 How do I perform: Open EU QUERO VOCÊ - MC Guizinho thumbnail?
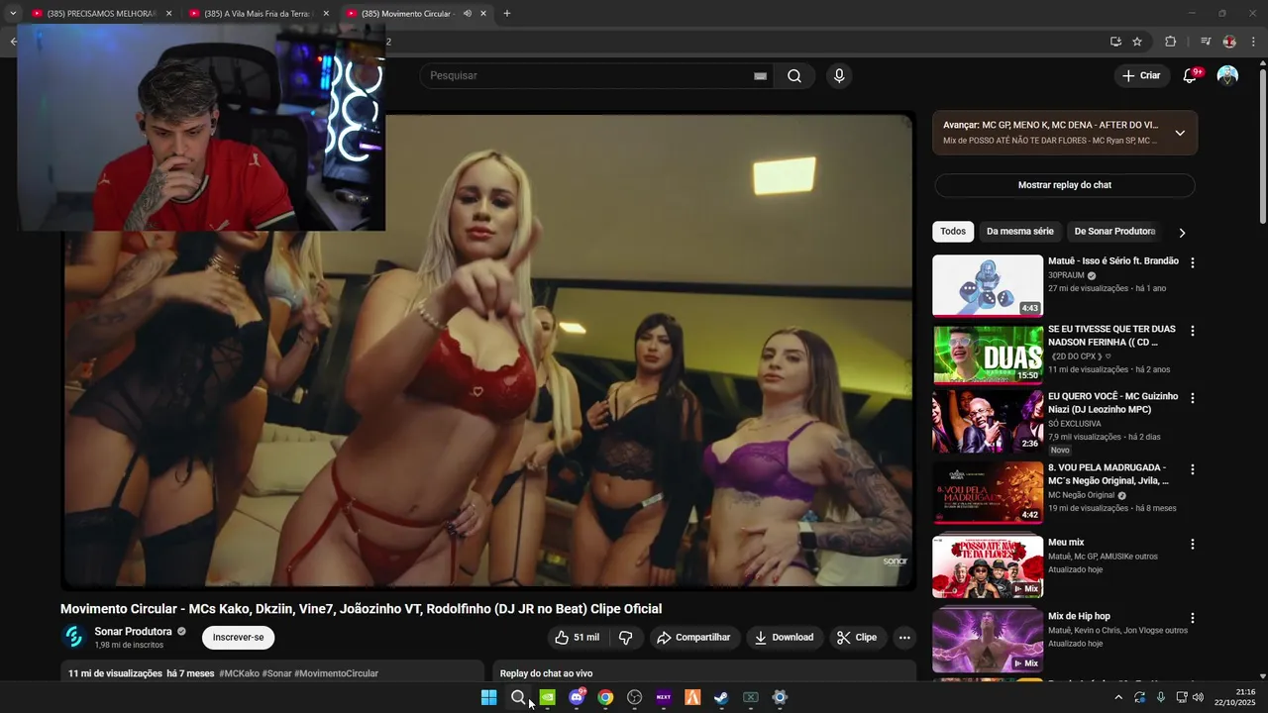tap(988, 421)
